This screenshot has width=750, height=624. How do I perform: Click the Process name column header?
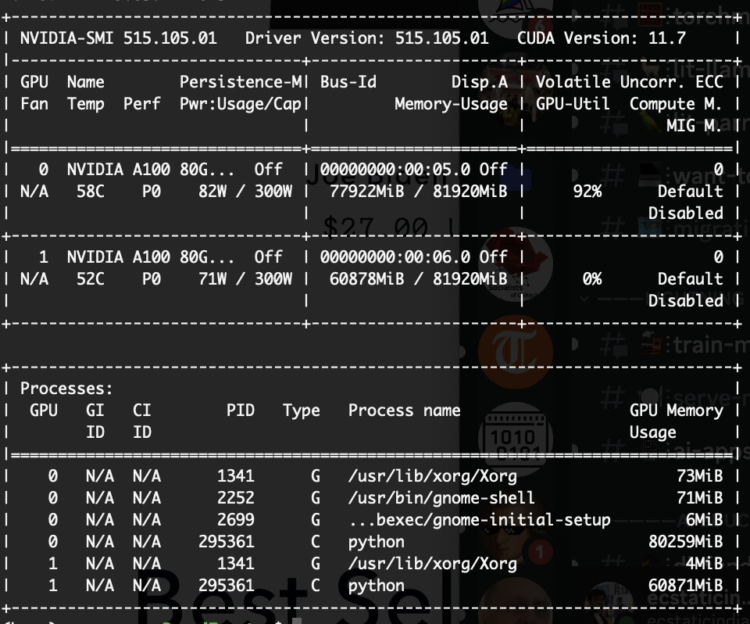coord(405,411)
